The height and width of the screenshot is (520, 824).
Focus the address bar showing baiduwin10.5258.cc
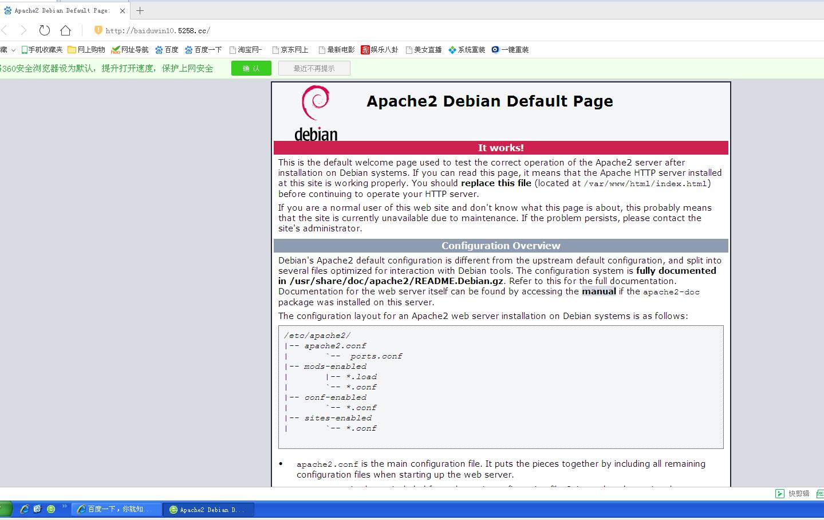(x=157, y=31)
